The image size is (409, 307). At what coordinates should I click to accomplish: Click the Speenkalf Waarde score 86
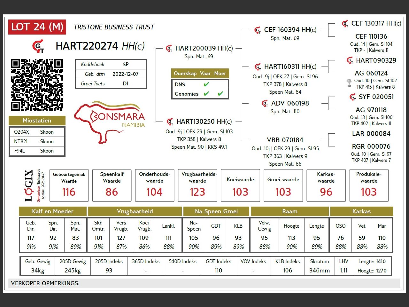[112, 192]
